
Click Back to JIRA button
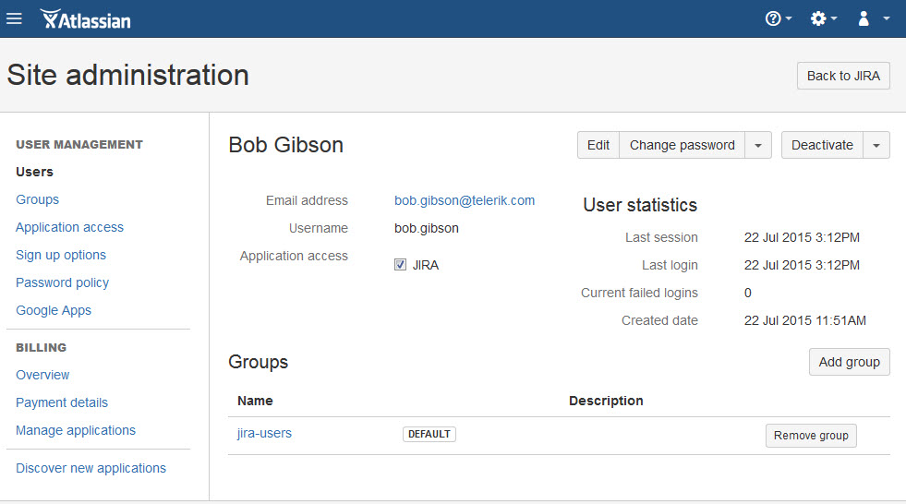pos(843,76)
